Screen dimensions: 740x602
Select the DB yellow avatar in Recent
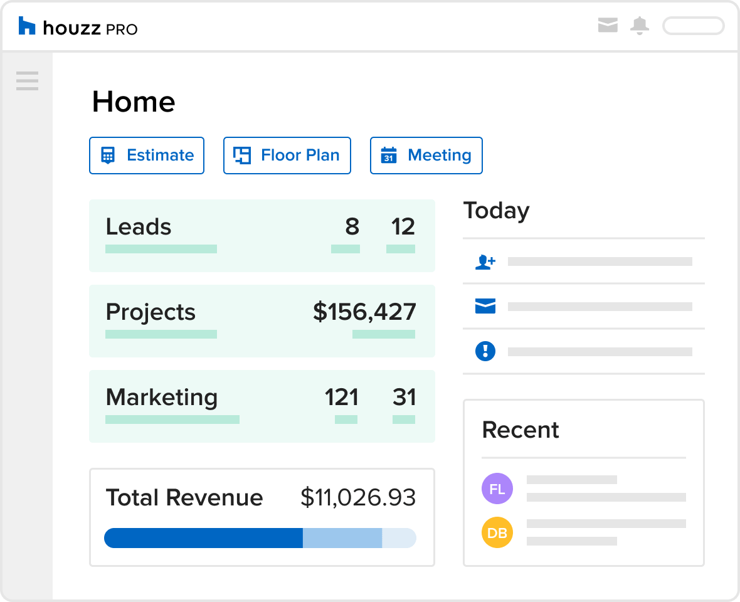(x=497, y=532)
